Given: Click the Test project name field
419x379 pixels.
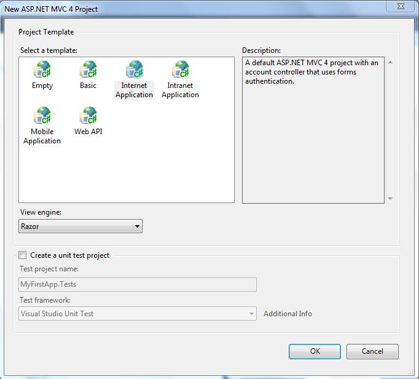Looking at the screenshot, I should point(138,284).
